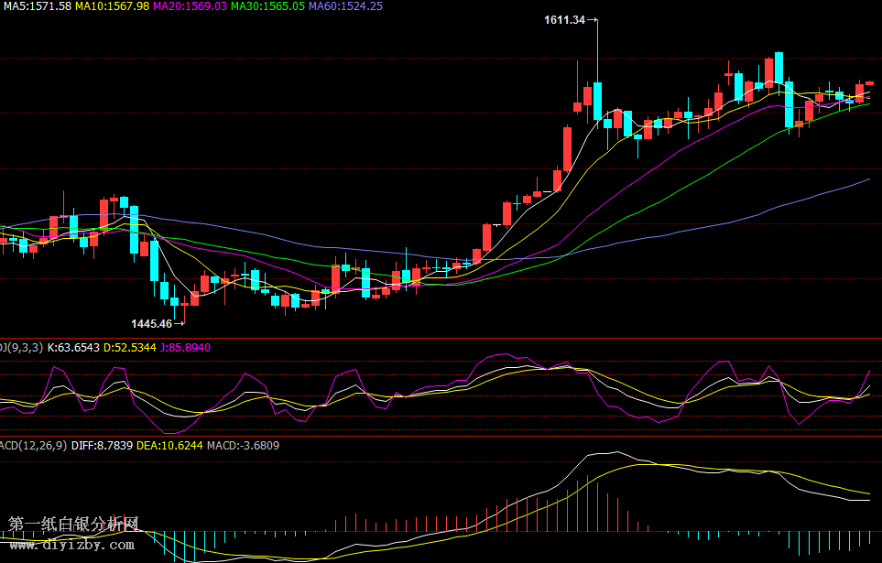Select the magenta J:85.8940 value label
This screenshot has width=882, height=563.
coord(186,348)
